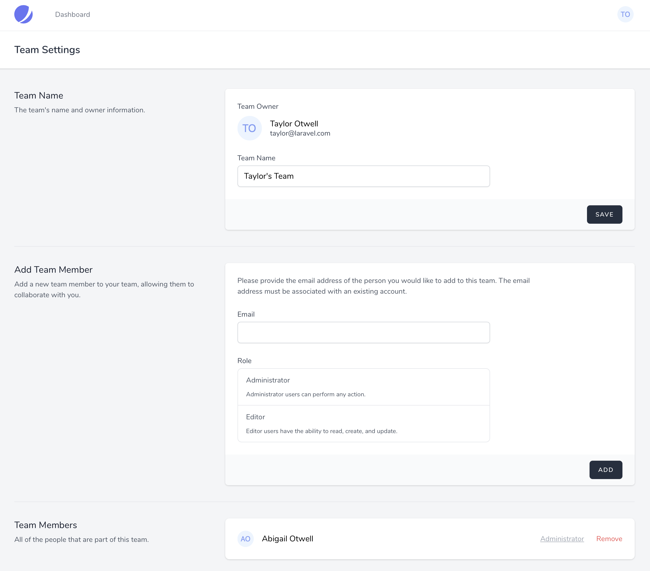This screenshot has height=571, width=650.
Task: Scroll down to Team Members section
Action: tap(45, 525)
